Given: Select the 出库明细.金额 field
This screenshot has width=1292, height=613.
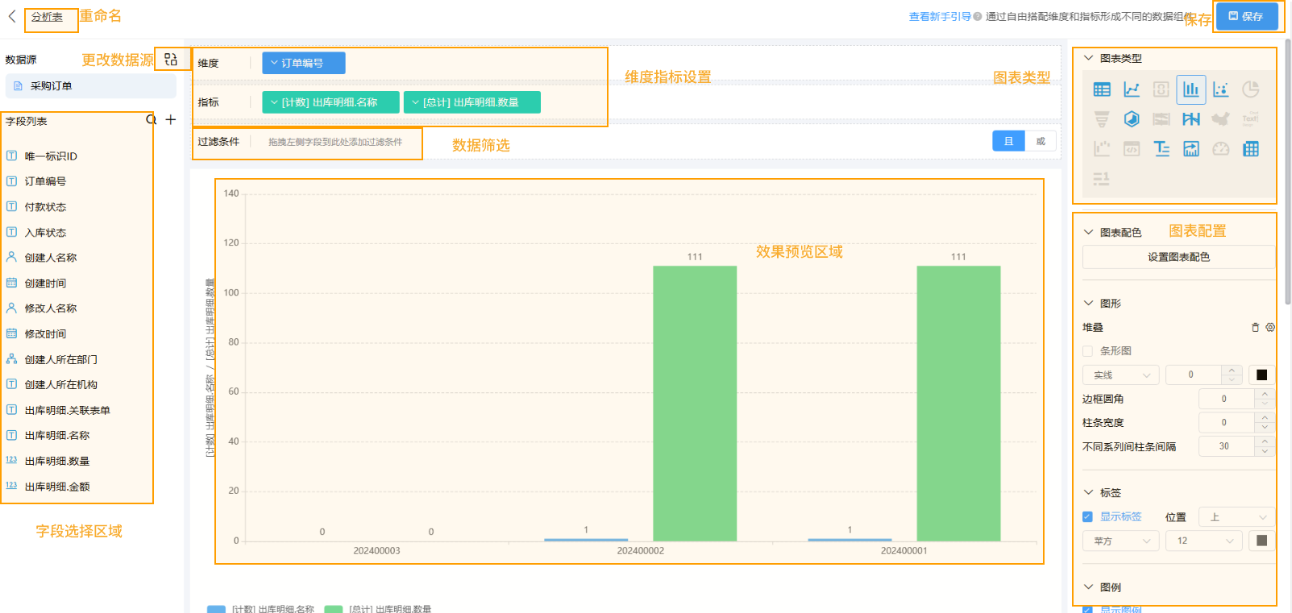Looking at the screenshot, I should [x=57, y=487].
